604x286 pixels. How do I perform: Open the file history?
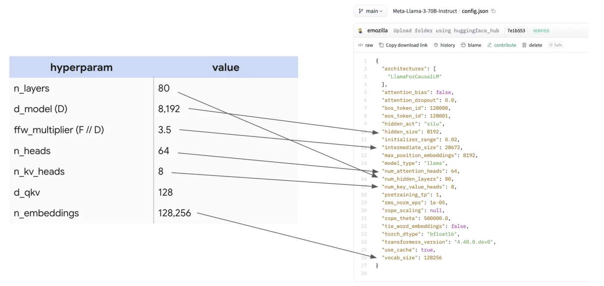[x=444, y=45]
